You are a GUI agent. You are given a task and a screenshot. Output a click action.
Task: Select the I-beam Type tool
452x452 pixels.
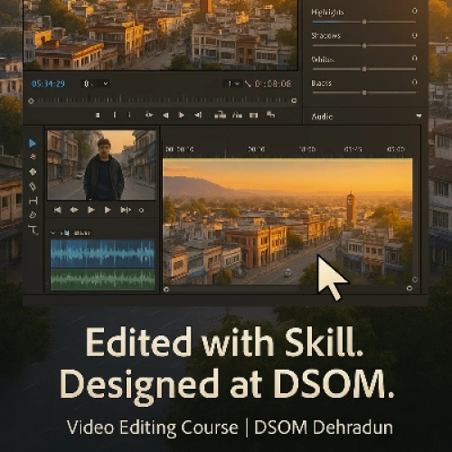point(33,201)
